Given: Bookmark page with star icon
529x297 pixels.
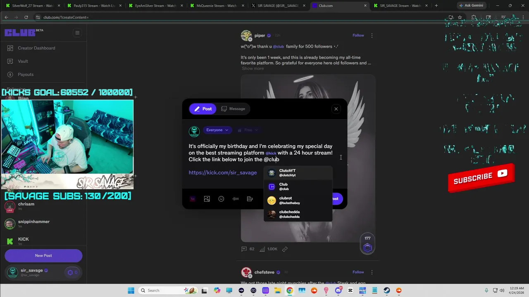Looking at the screenshot, I should click(460, 17).
